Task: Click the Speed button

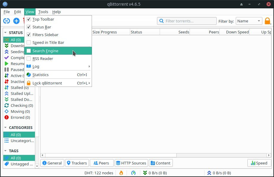Action: [x=259, y=163]
